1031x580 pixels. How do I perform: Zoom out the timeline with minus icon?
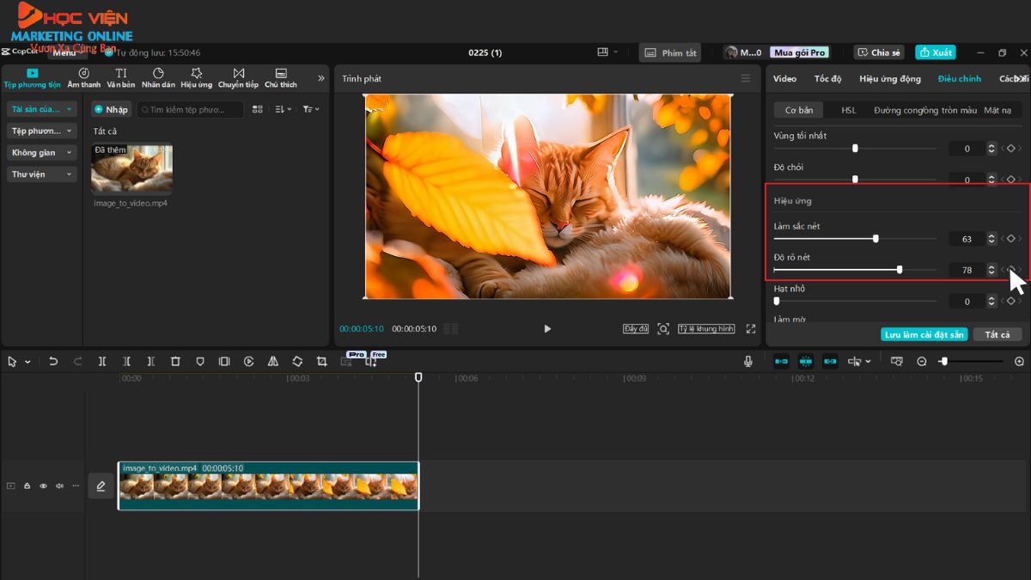[922, 362]
